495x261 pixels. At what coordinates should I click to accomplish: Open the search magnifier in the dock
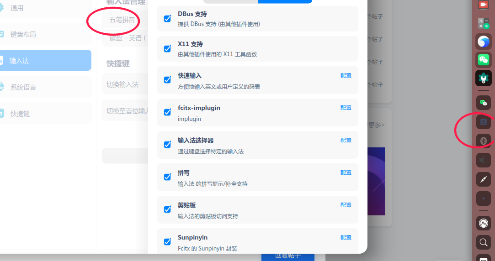coord(483,242)
